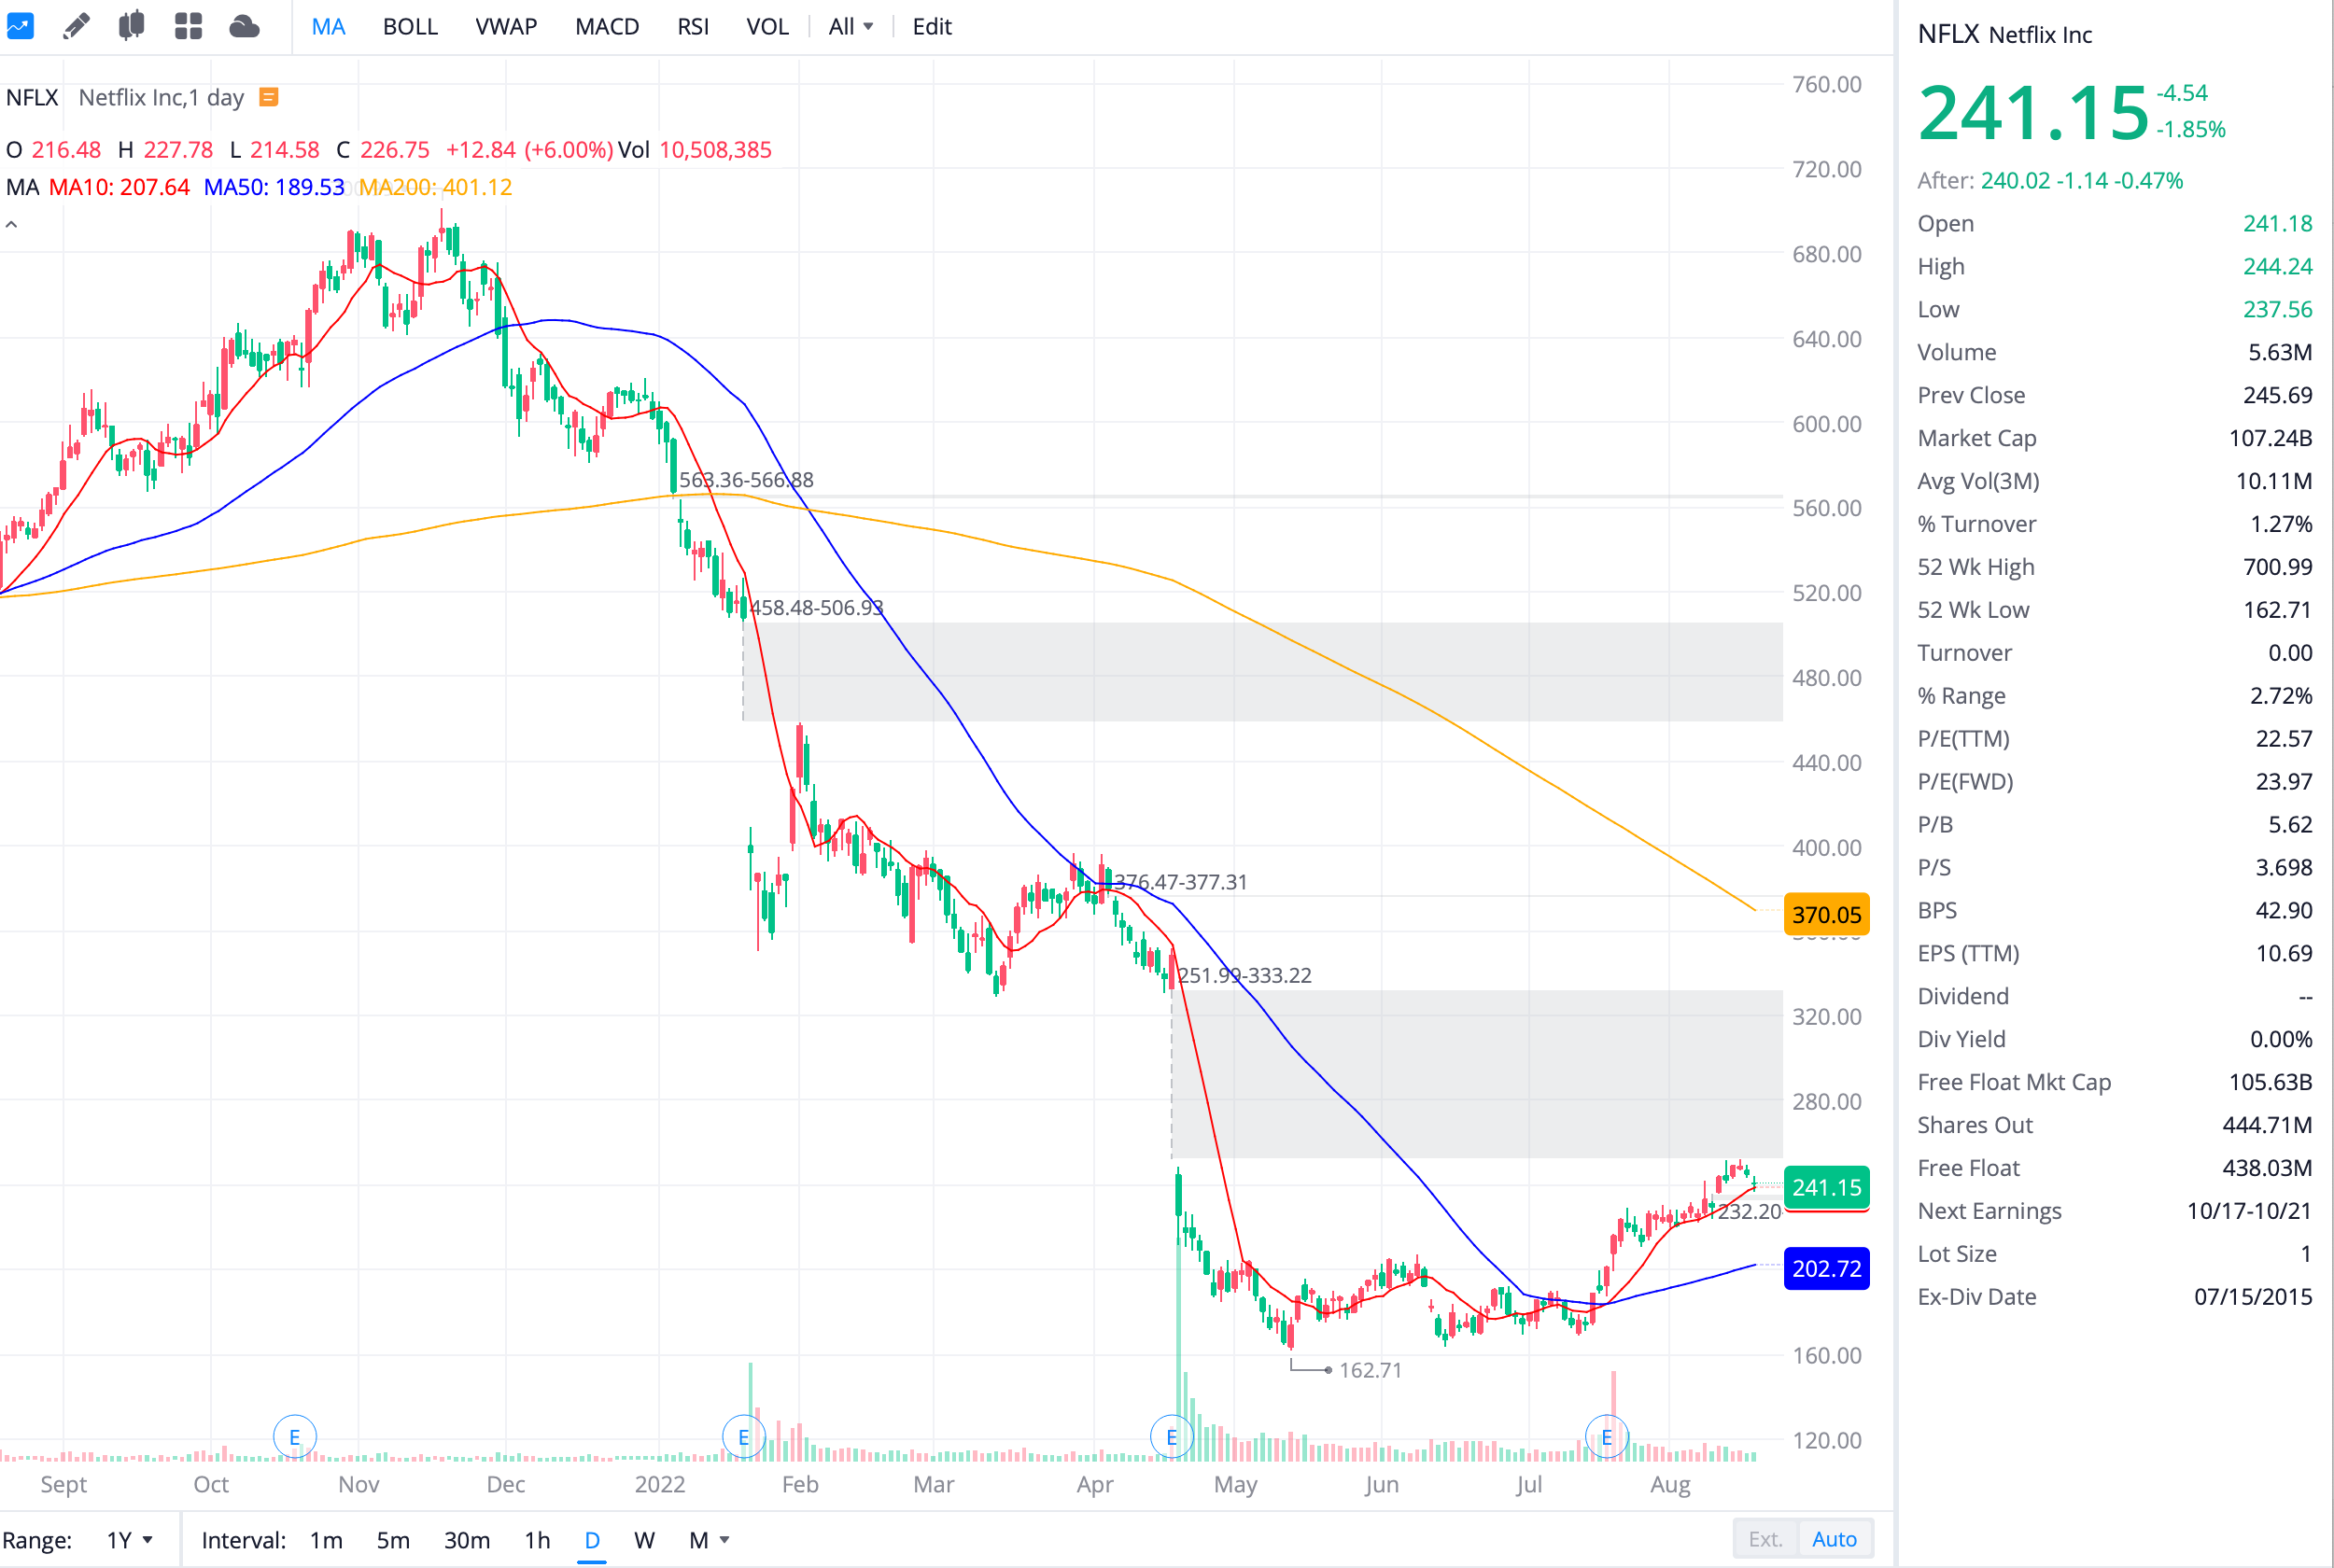Click the blue line chart icon
The image size is (2334, 1568).
[20, 26]
